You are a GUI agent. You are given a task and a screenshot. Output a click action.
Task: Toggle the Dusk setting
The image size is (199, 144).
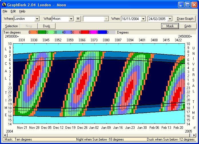46,26
